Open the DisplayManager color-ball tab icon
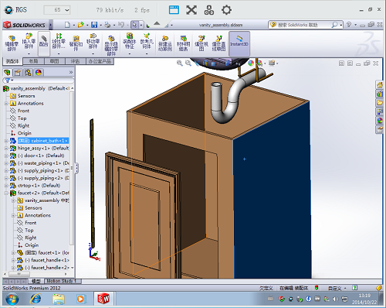 pyautogui.click(x=39, y=73)
